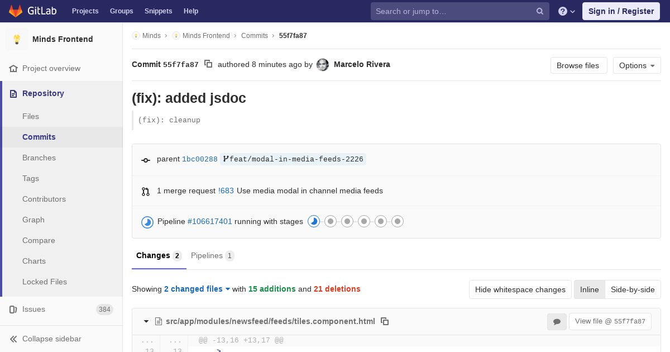Click file icon beside tiles.component.html
The image size is (670, 352).
(x=159, y=321)
